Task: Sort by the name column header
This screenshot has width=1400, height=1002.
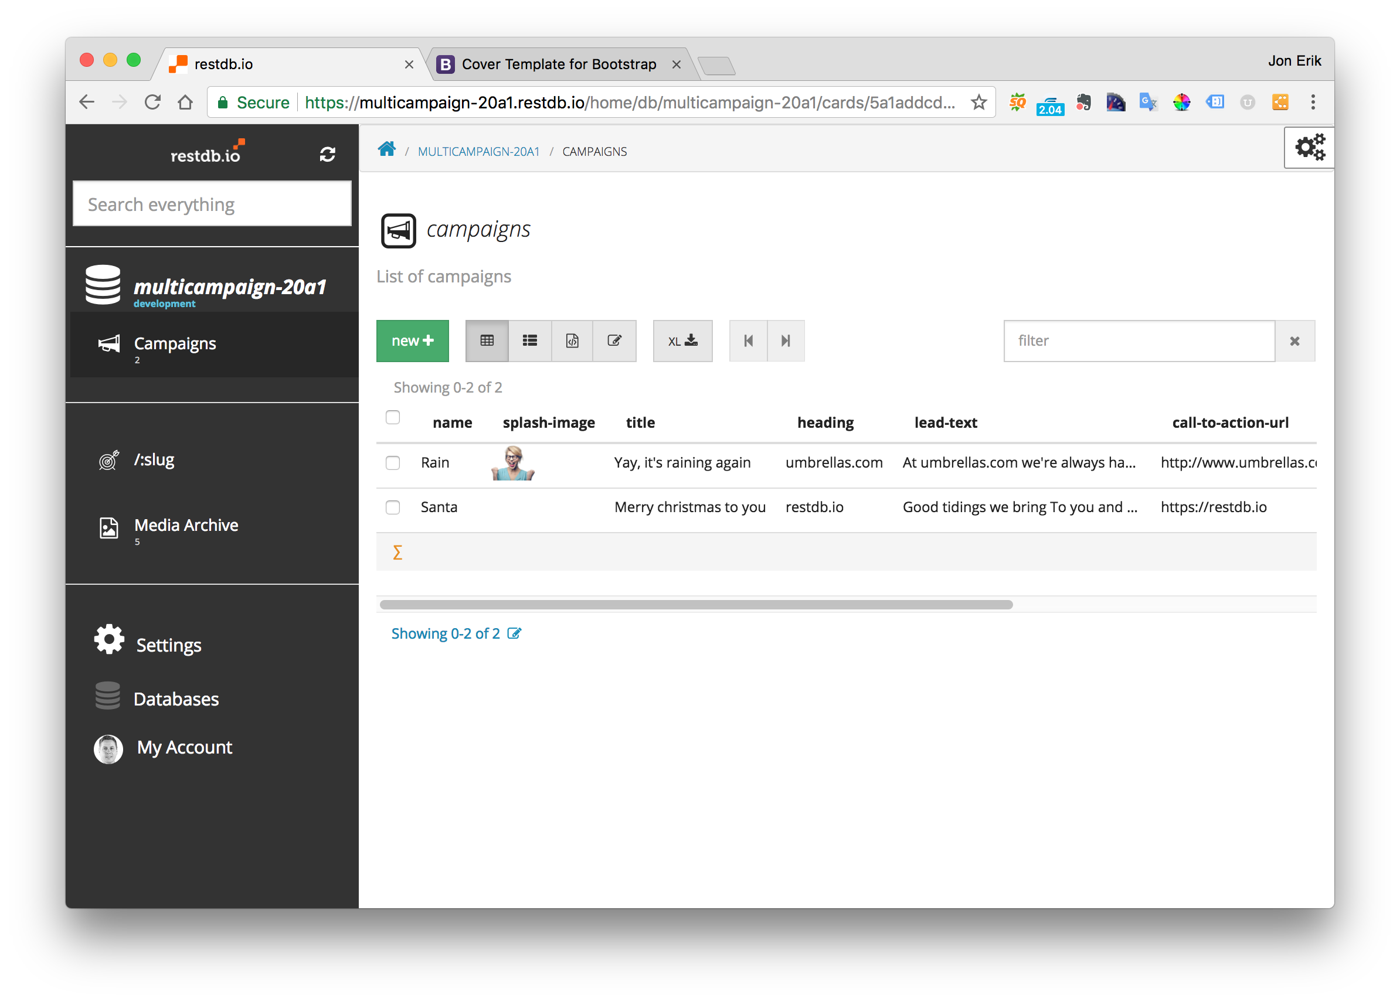Action: (452, 422)
